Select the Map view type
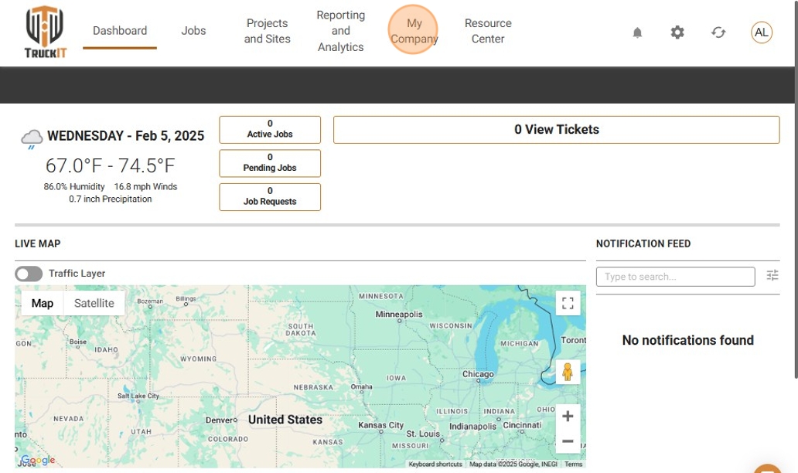Image resolution: width=798 pixels, height=473 pixels. 43,303
